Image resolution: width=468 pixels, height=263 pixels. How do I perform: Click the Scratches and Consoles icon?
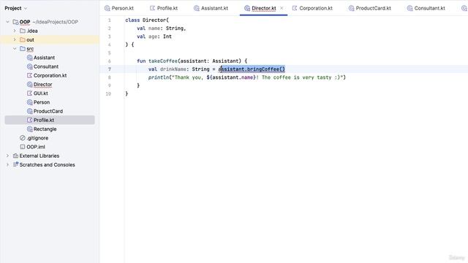(15, 164)
